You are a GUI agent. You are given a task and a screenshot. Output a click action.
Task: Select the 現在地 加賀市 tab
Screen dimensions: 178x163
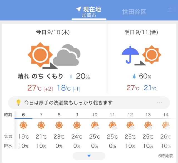[89, 12]
